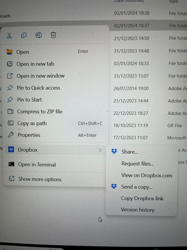Click the Copy icon in context toolbar

pyautogui.click(x=24, y=35)
